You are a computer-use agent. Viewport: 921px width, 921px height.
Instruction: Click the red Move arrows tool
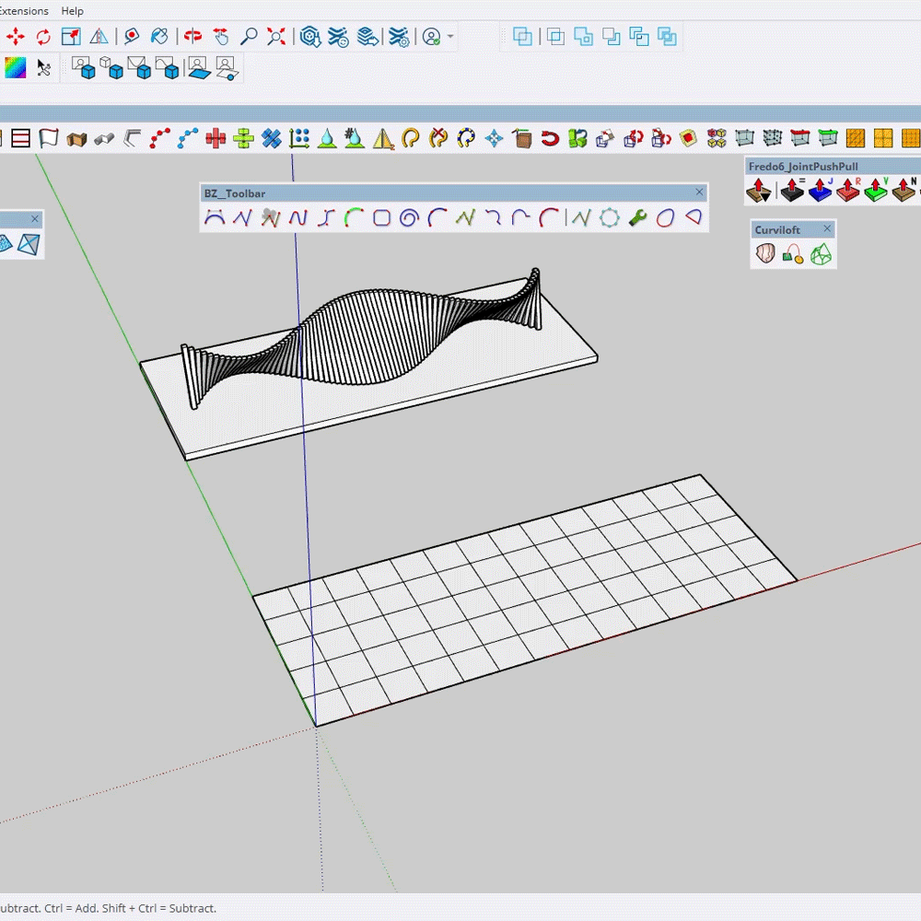(16, 37)
